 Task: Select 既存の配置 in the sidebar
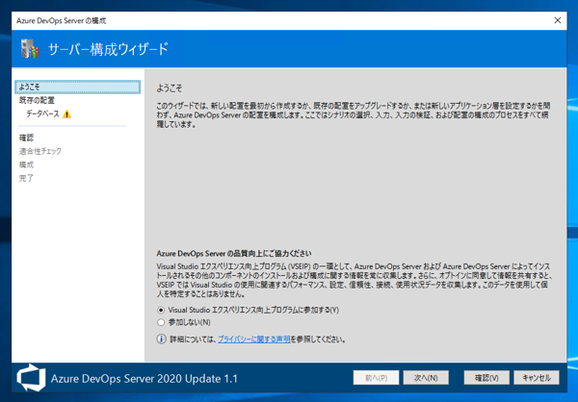[37, 100]
